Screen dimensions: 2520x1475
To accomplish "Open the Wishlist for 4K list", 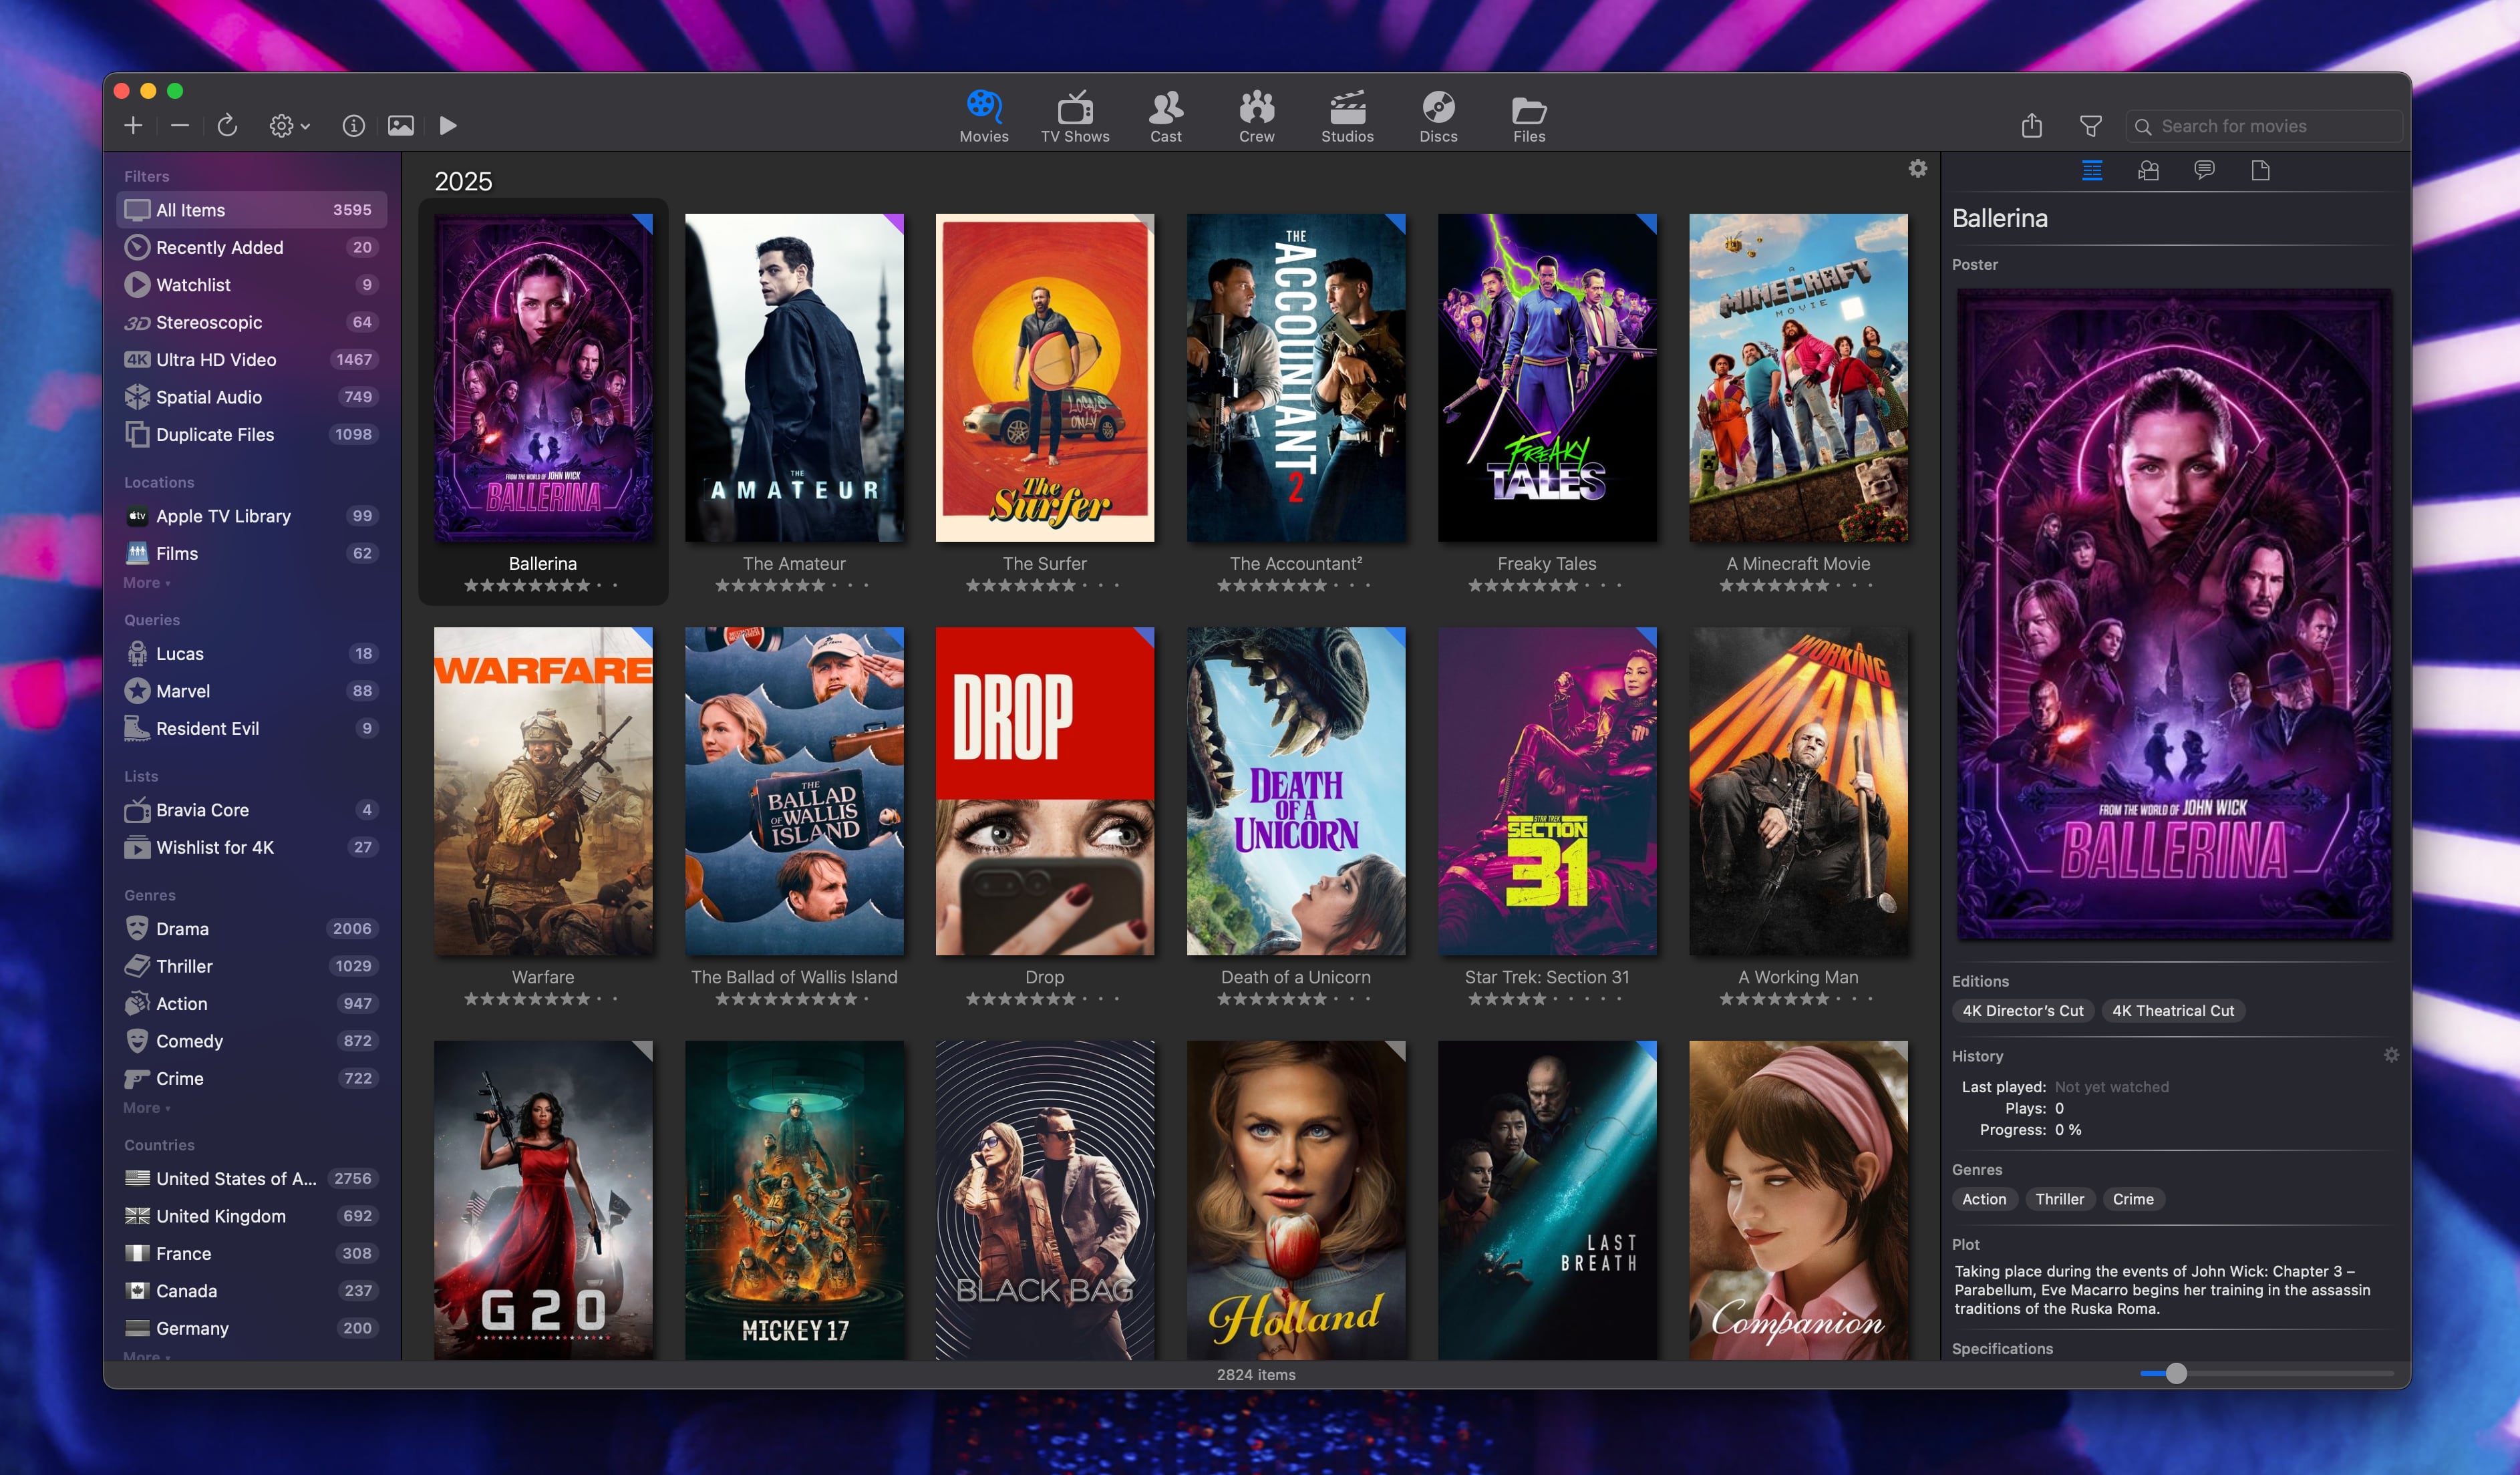I will [251, 847].
